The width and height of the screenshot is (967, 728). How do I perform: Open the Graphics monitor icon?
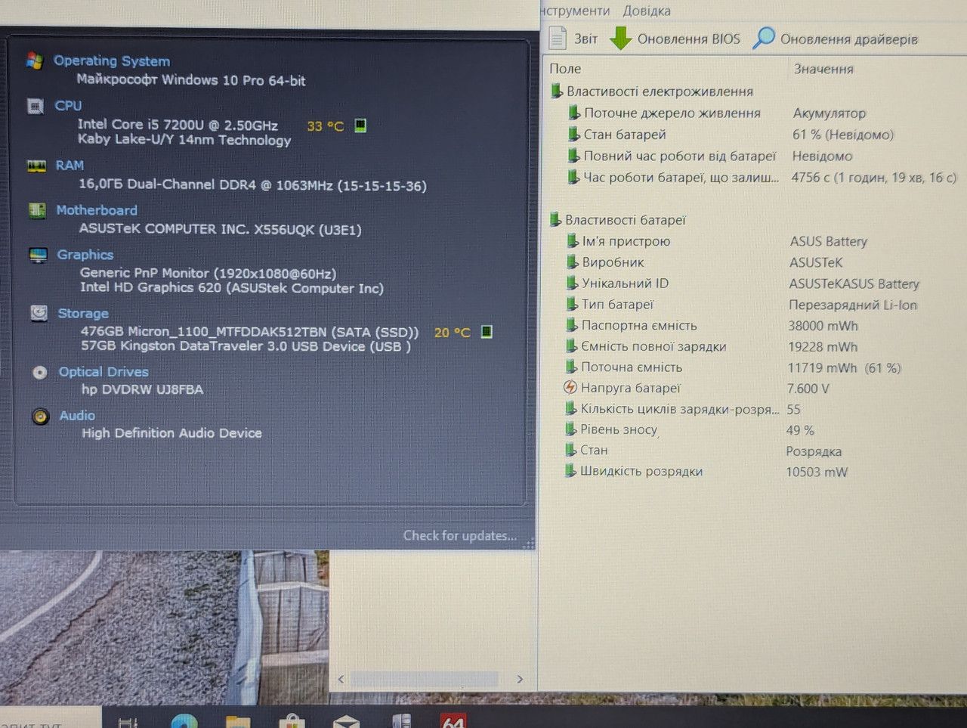coord(38,255)
